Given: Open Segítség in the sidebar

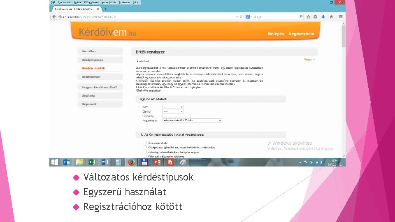Looking at the screenshot, I should 100,96.
